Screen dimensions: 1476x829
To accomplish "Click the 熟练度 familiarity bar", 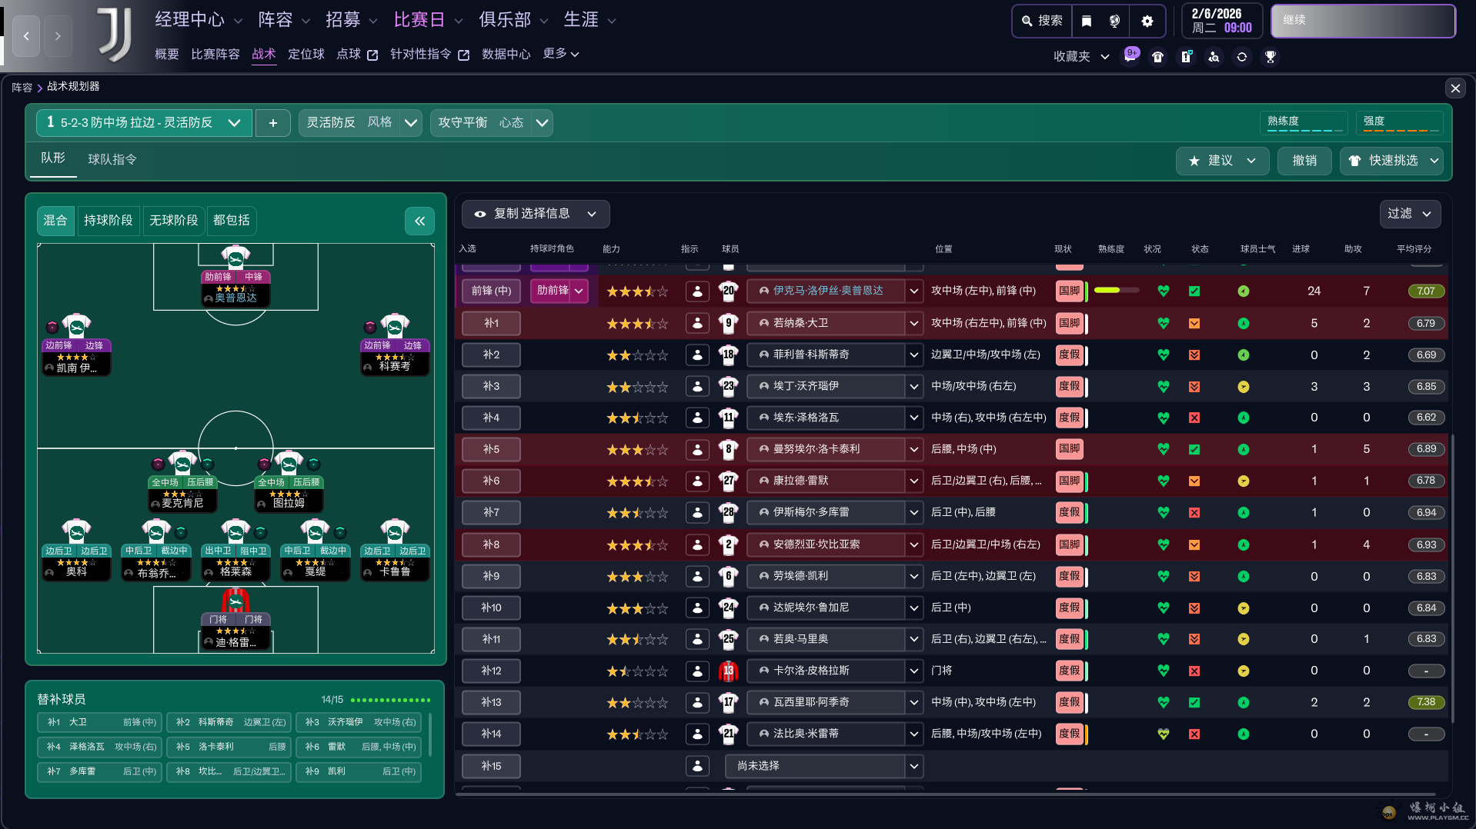I will pyautogui.click(x=1304, y=122).
